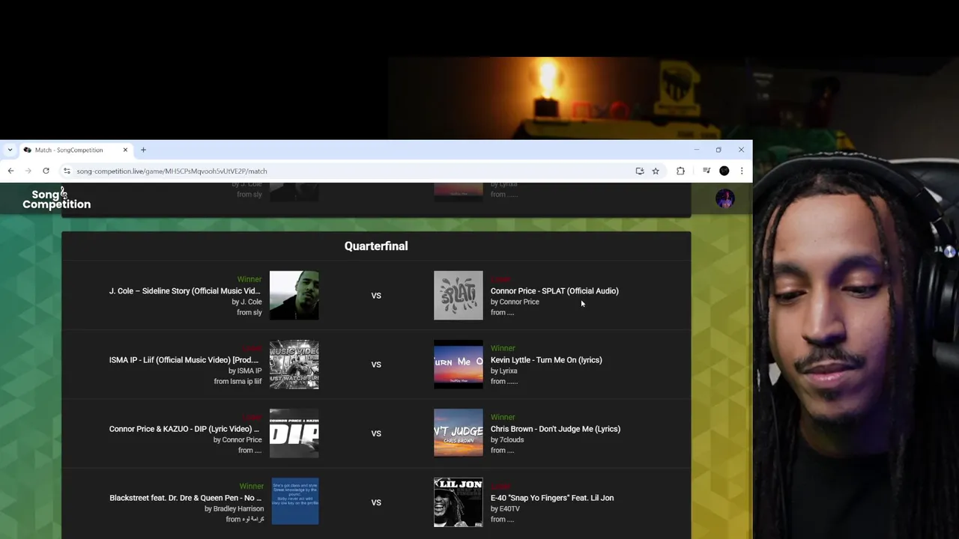The image size is (959, 539).
Task: Open the user avatar on Song Competition
Action: point(724,198)
